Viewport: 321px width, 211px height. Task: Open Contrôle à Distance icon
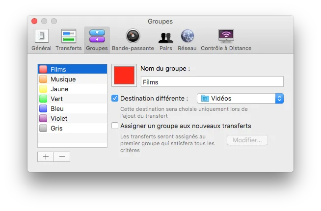tap(226, 36)
